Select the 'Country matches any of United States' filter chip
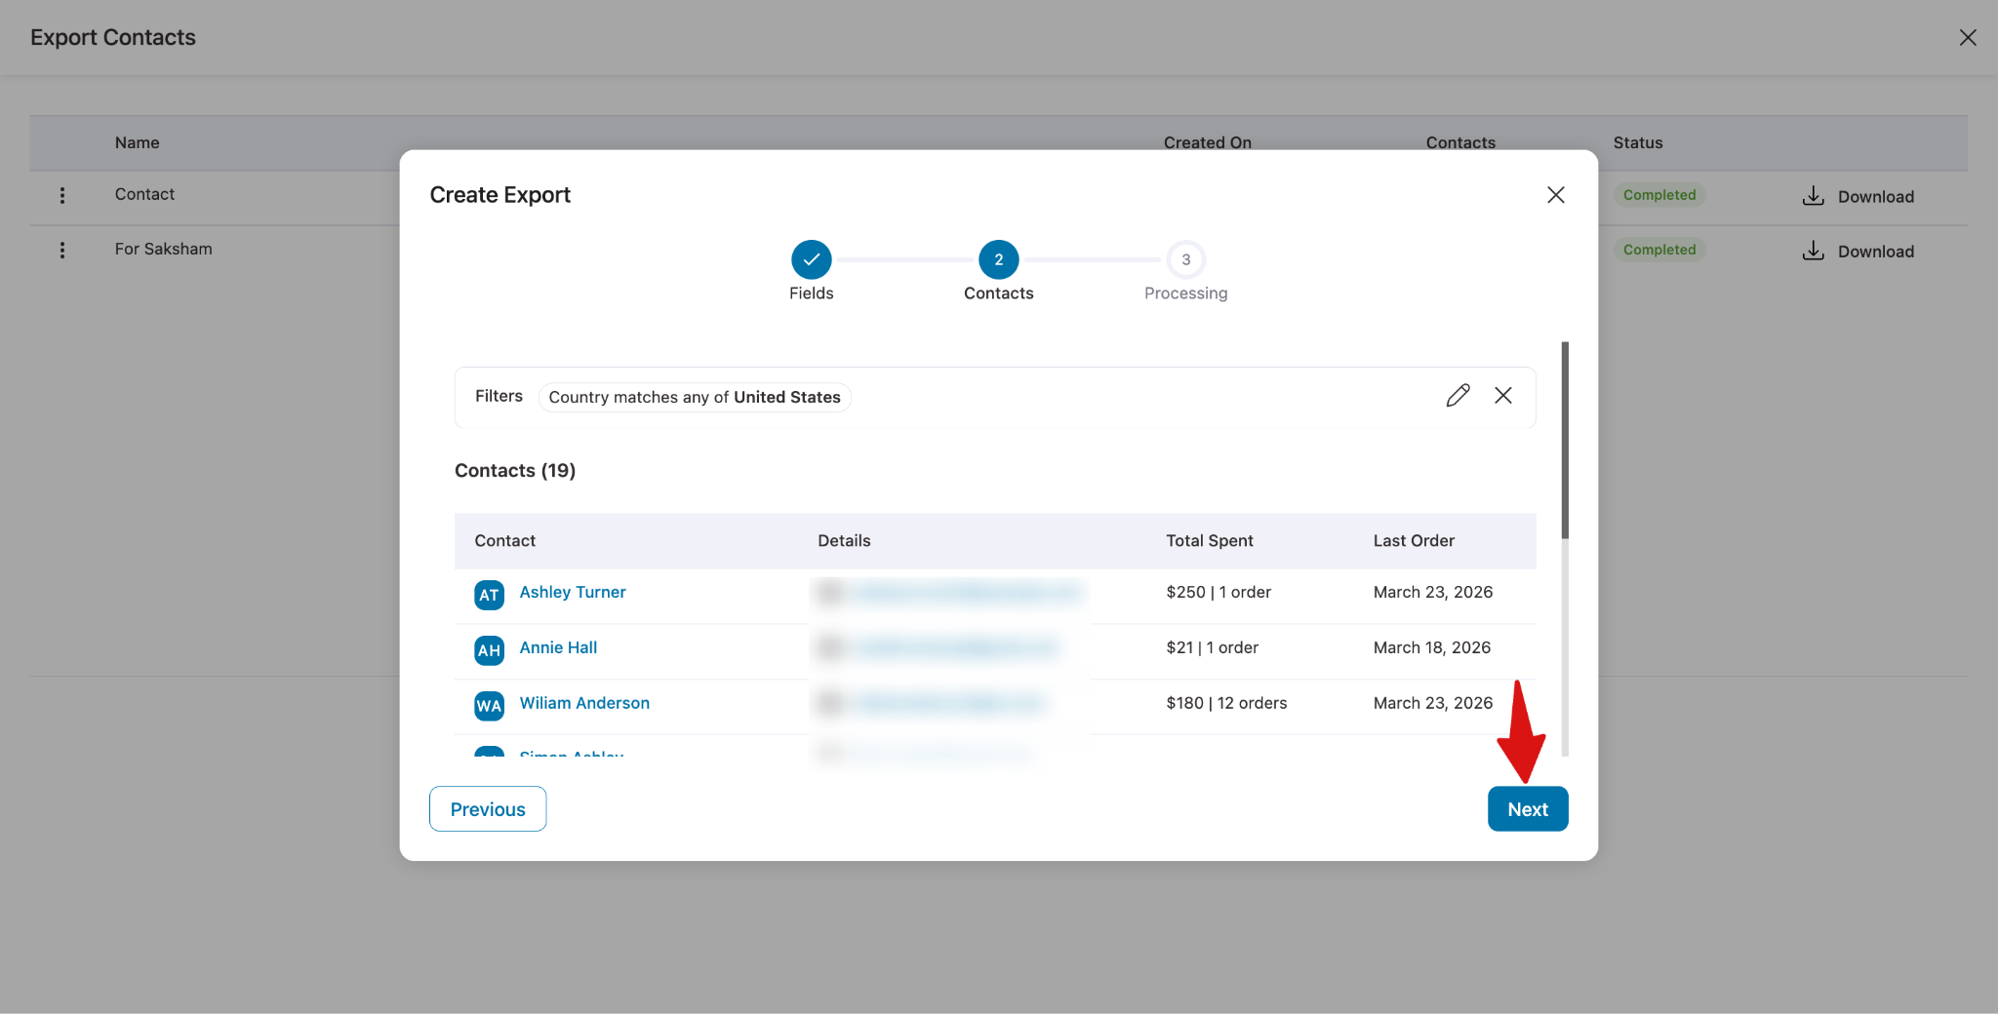 point(694,397)
